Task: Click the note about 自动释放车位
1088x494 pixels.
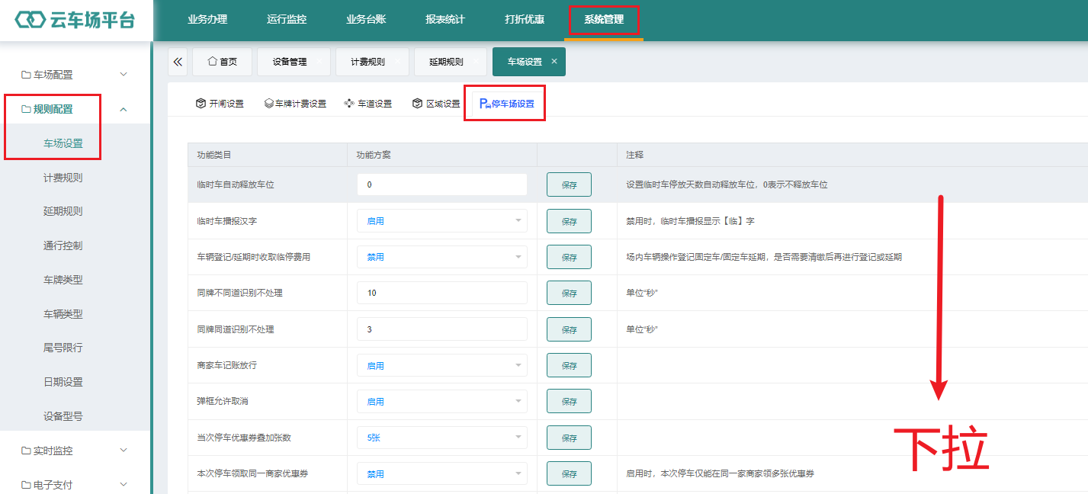Action: [727, 184]
